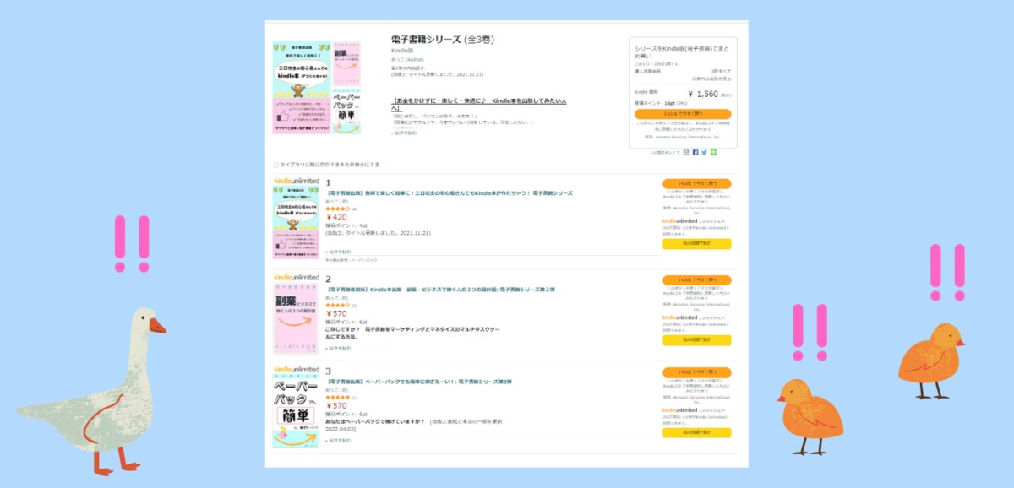Share the series by email icon
The width and height of the screenshot is (1014, 488).
coord(686,153)
